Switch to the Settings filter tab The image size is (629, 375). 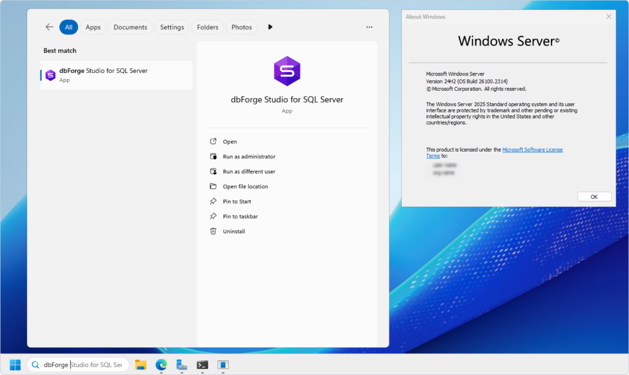coord(172,27)
